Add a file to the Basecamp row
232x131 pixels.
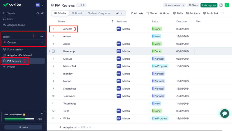pyautogui.click(x=197, y=51)
